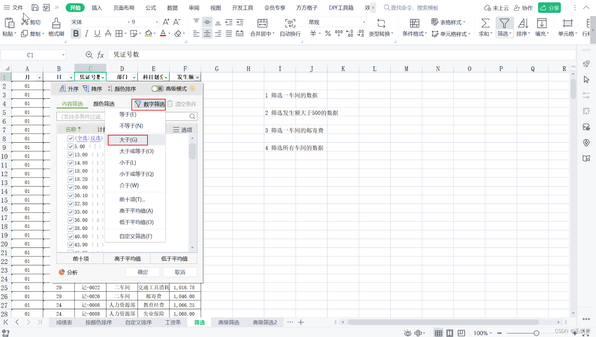Click the 反选 invert selection link
This screenshot has width=596, height=337.
pyautogui.click(x=95, y=138)
